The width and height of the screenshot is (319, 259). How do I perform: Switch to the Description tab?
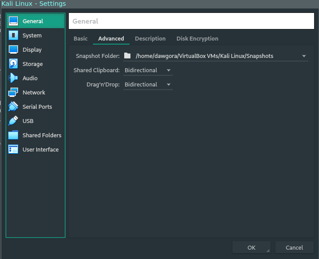tap(150, 39)
